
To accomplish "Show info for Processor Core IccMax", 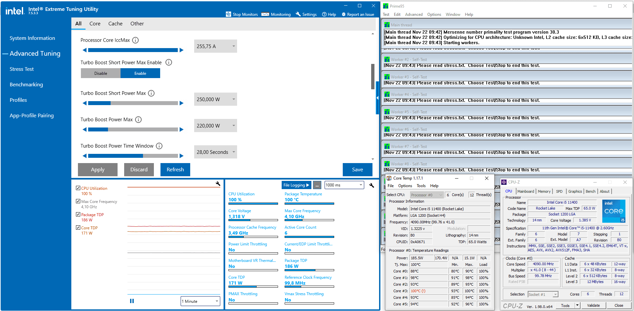I will point(135,40).
